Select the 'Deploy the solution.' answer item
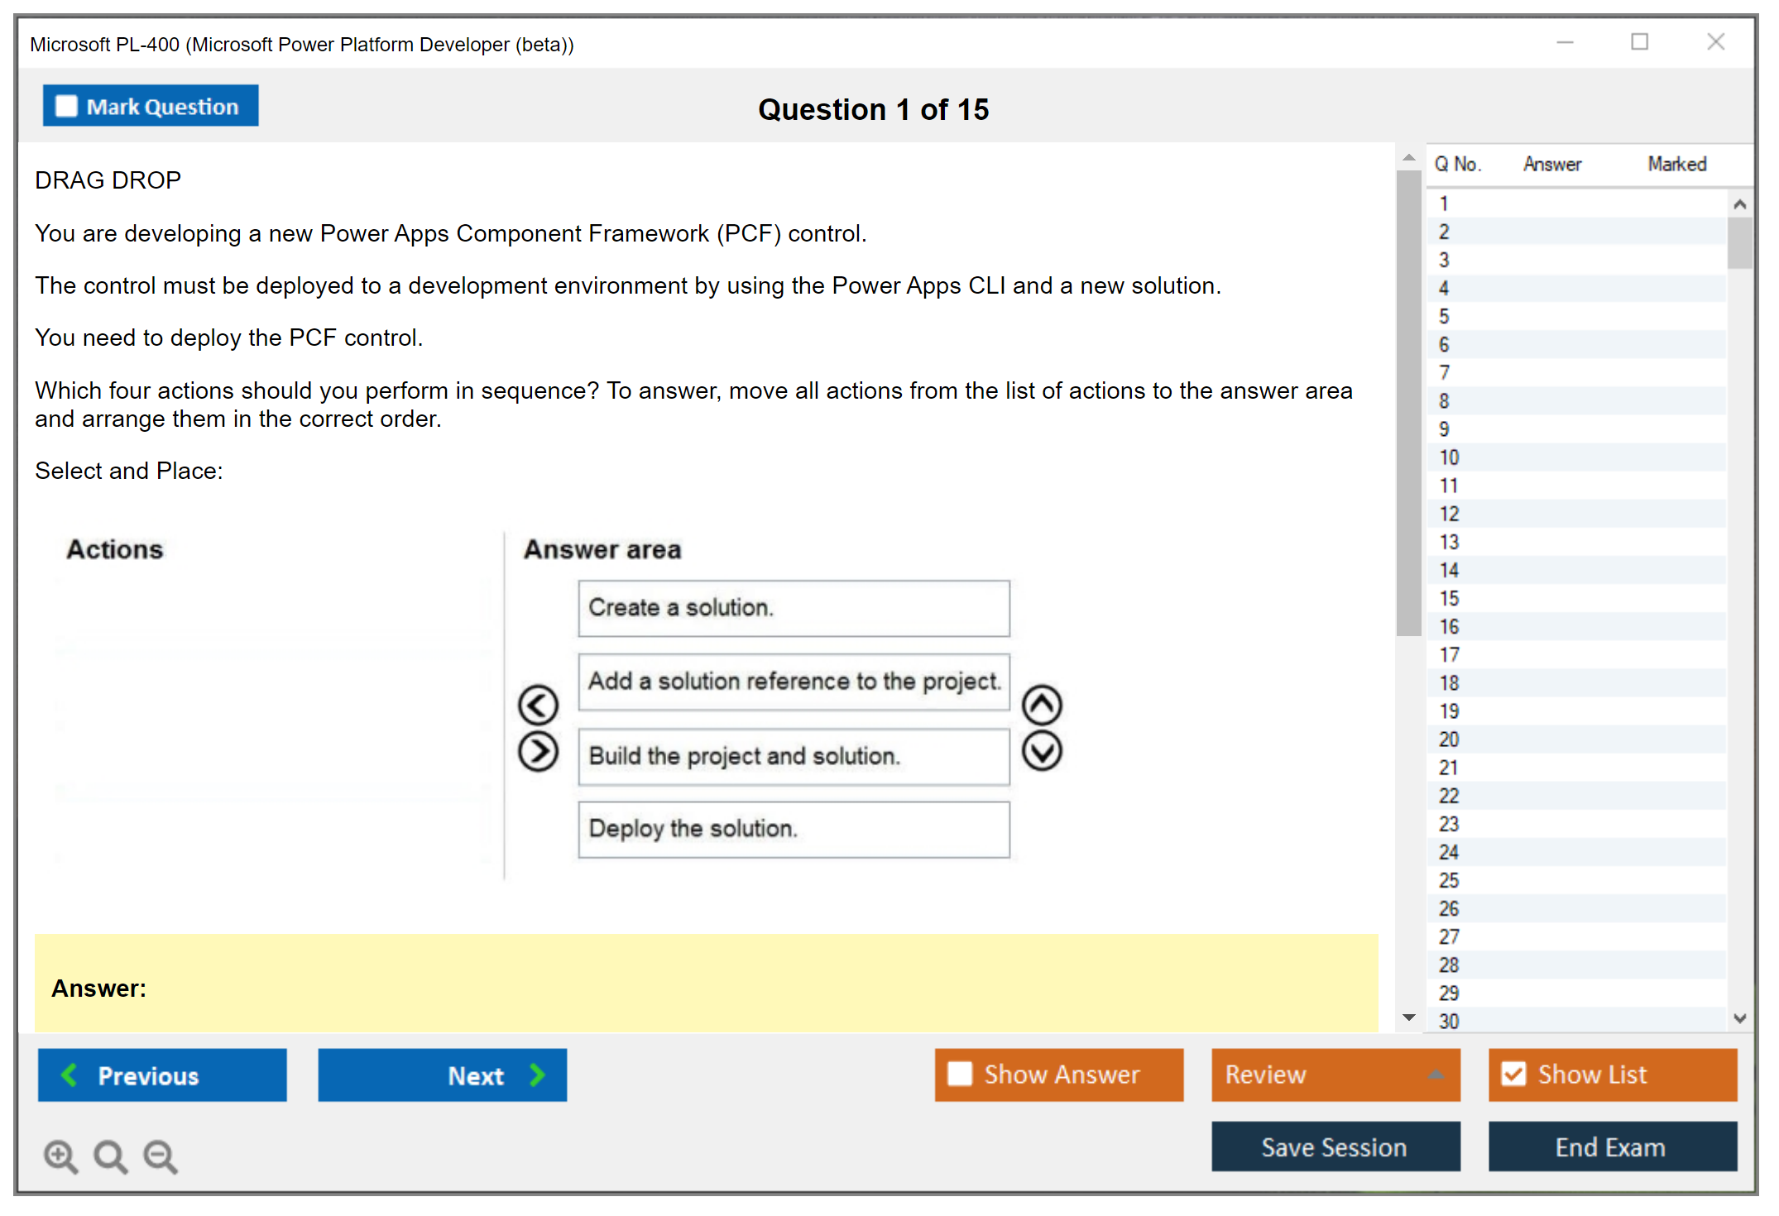The image size is (1779, 1216). 793,829
